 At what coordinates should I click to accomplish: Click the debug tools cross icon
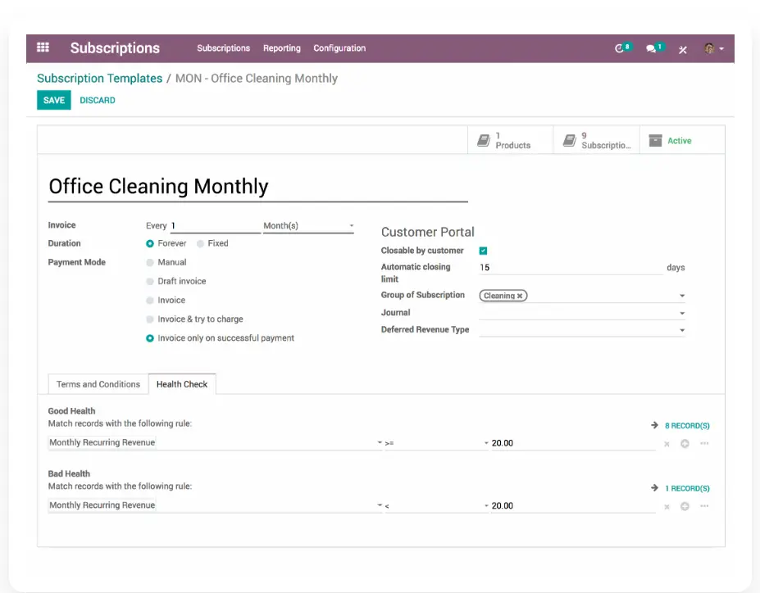pos(682,49)
